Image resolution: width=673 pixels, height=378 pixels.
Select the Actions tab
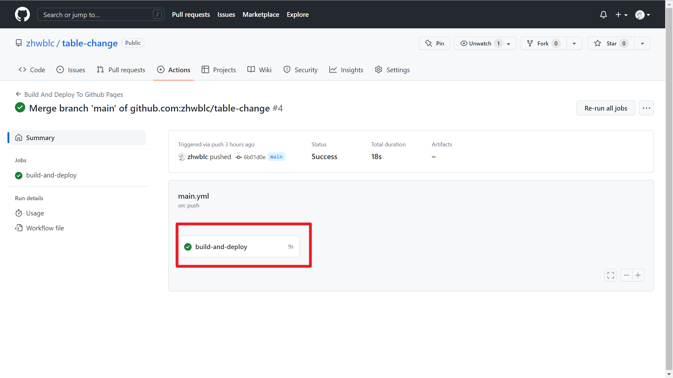[x=174, y=70]
